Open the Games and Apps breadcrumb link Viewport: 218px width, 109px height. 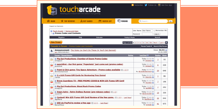click(72, 31)
